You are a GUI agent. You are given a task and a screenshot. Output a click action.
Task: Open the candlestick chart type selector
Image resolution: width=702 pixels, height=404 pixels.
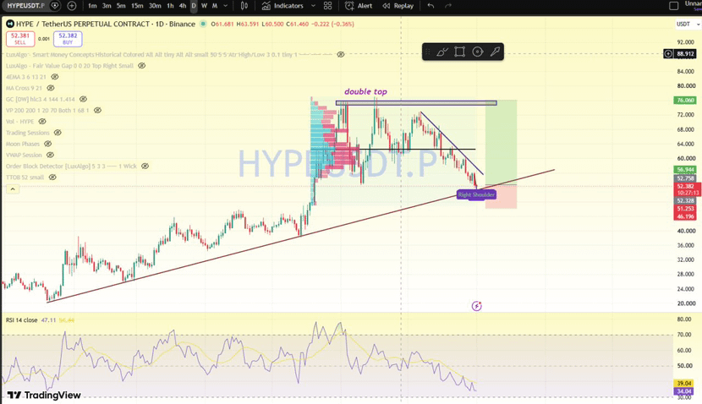point(244,6)
